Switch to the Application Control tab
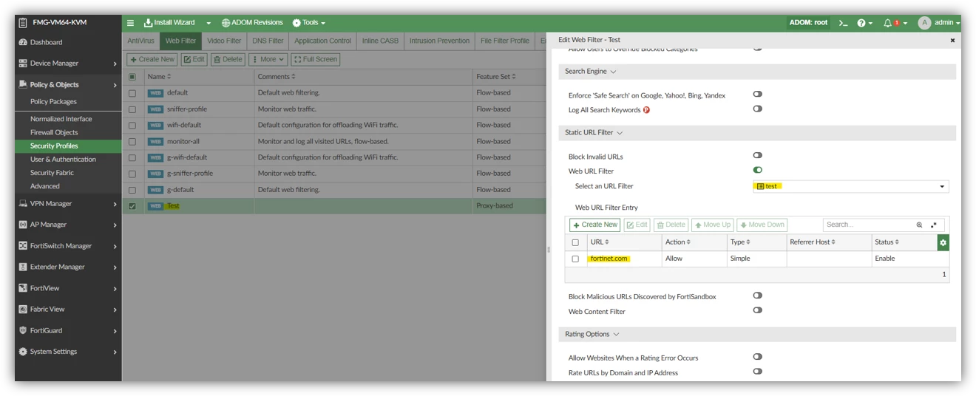976x396 pixels. point(322,41)
